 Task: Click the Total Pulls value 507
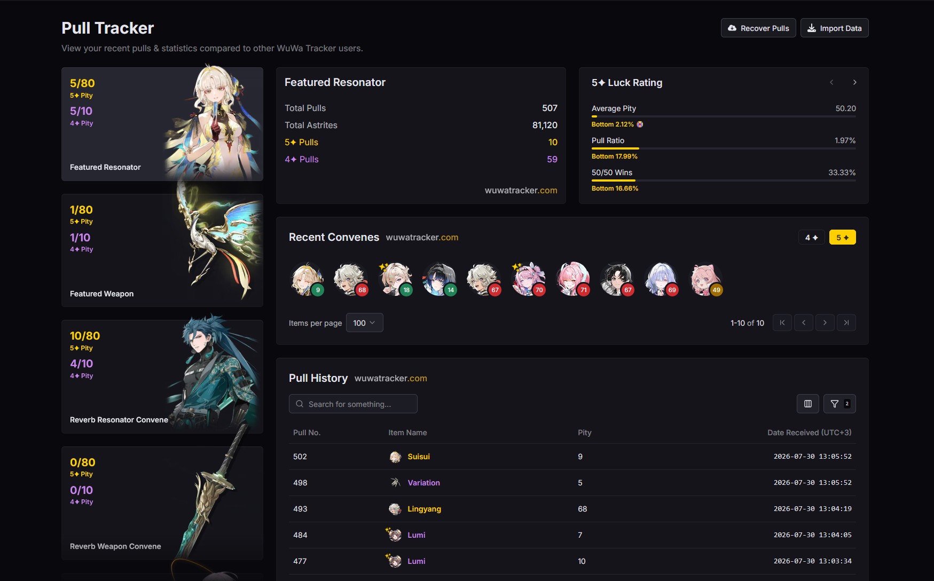(x=550, y=108)
